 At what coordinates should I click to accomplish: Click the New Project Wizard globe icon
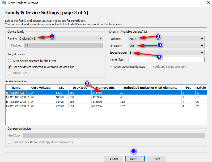point(4,3)
